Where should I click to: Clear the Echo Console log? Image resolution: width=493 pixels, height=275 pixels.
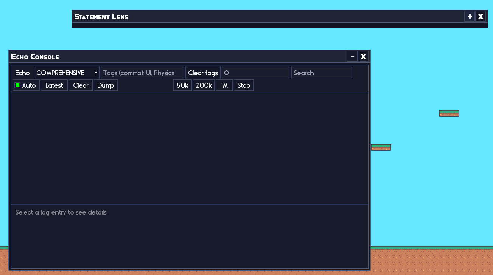coord(81,85)
